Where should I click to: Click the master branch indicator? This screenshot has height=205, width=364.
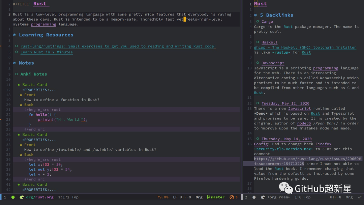pyautogui.click(x=217, y=197)
